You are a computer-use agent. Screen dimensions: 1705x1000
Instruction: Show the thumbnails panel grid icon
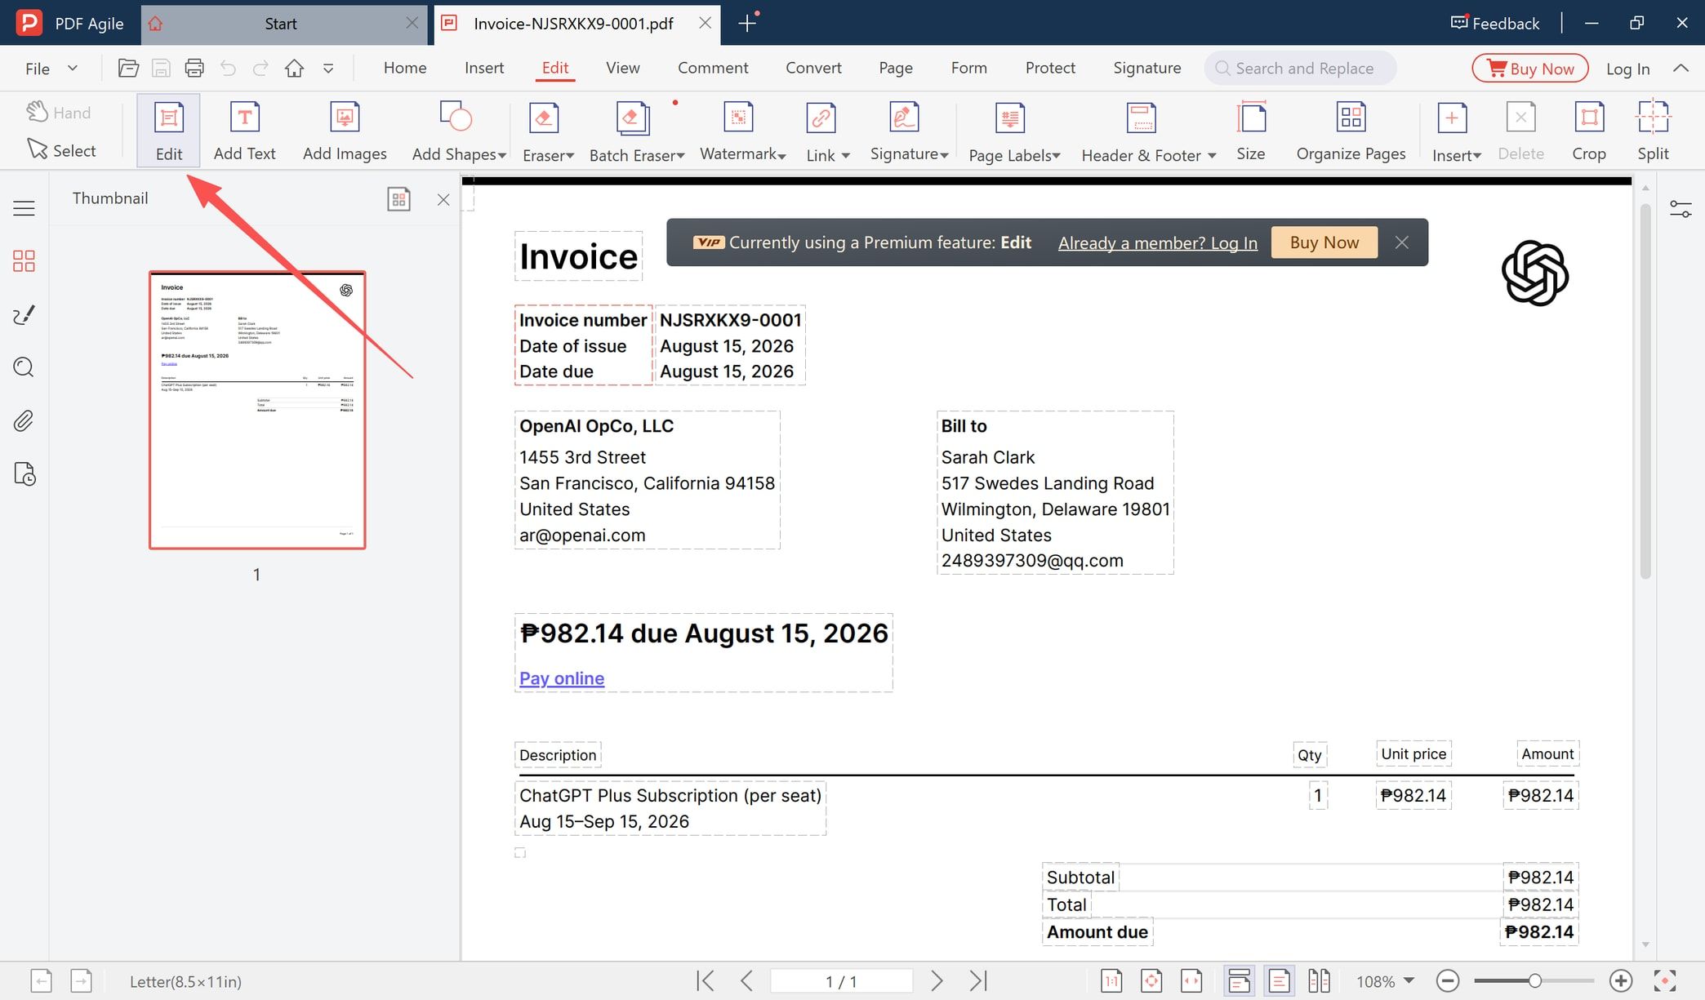[24, 261]
